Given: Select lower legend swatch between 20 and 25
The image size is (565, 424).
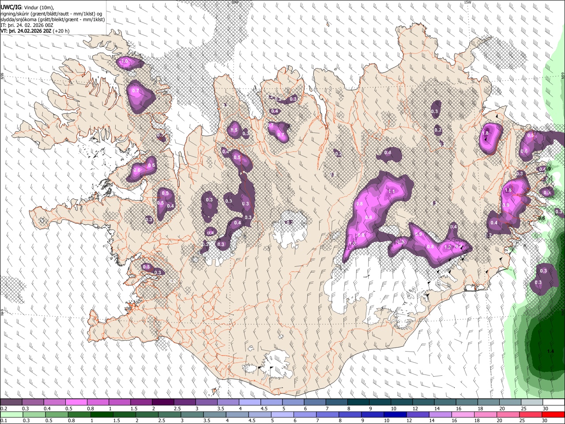Looking at the screenshot, I should click(x=508, y=414).
